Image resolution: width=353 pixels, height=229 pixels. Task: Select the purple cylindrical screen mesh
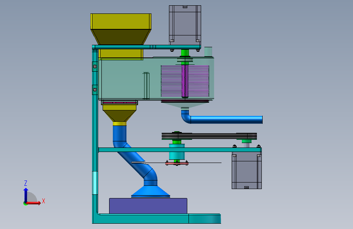click(x=185, y=81)
